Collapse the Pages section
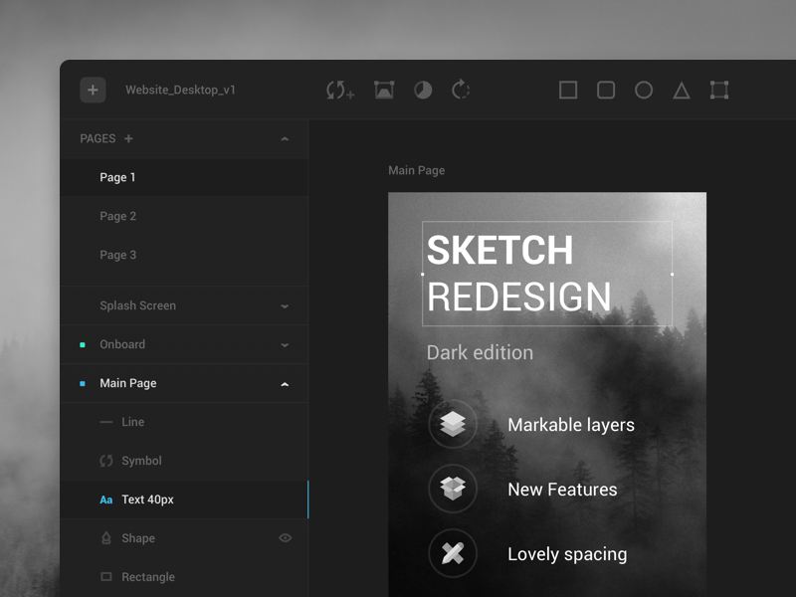 [285, 139]
